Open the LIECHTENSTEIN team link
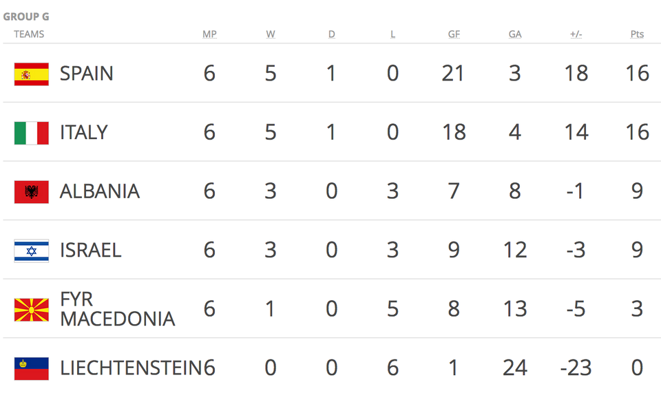 (131, 368)
